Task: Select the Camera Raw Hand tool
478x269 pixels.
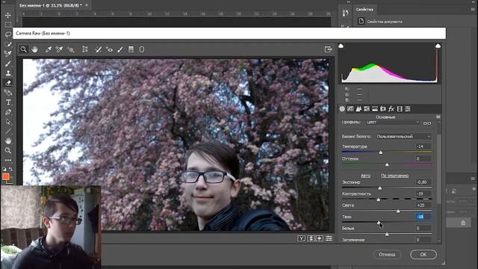Action: click(x=34, y=49)
